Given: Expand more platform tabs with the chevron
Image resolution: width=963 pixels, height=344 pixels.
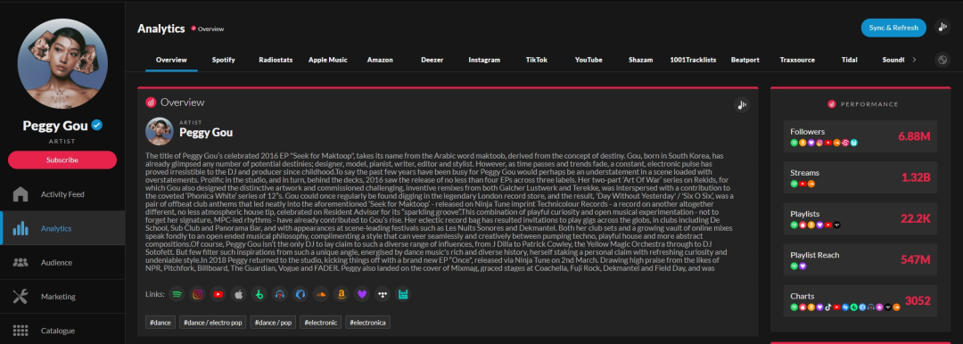Looking at the screenshot, I should 914,60.
